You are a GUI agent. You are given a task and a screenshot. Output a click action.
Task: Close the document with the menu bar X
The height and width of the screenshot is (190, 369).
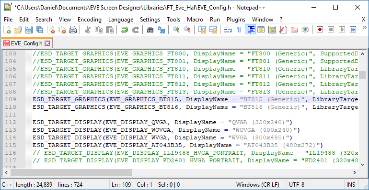pos(363,20)
